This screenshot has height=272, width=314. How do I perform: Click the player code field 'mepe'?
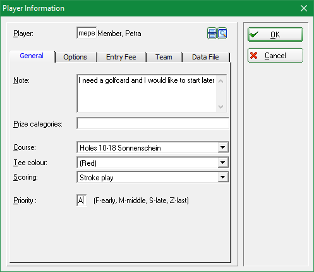click(x=87, y=33)
